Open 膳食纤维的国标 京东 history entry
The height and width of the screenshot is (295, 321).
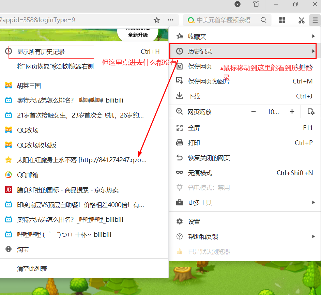pos(84,190)
